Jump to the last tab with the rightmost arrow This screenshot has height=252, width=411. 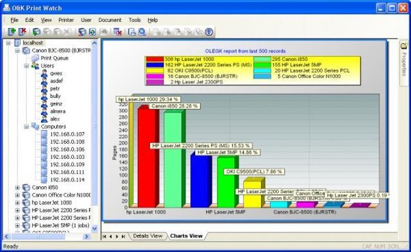pos(123,236)
